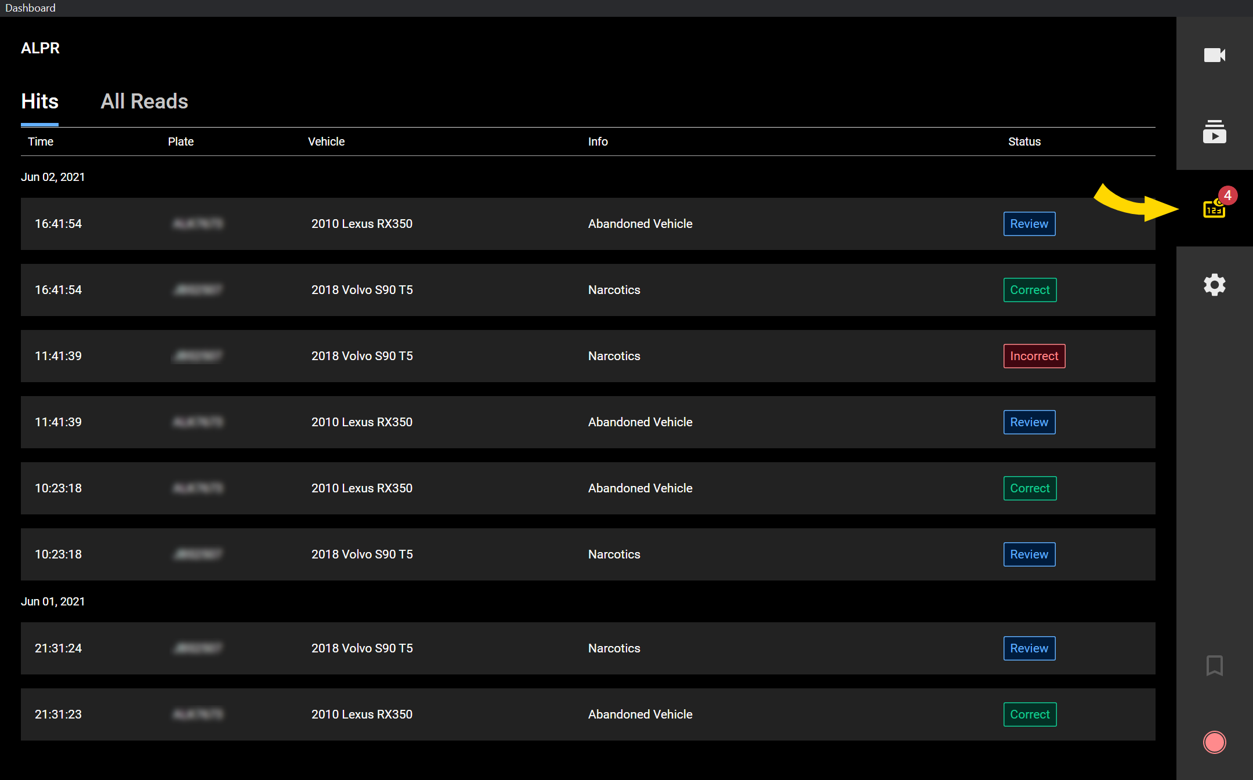Image resolution: width=1253 pixels, height=780 pixels.
Task: Click Correct on the 10:23:18 Lexus hit
Action: (x=1029, y=488)
